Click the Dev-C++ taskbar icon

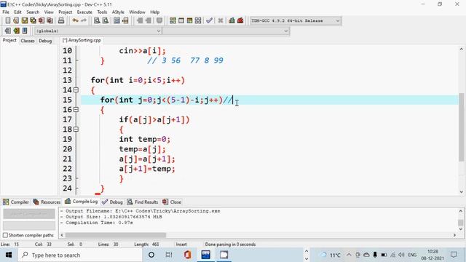click(205, 255)
